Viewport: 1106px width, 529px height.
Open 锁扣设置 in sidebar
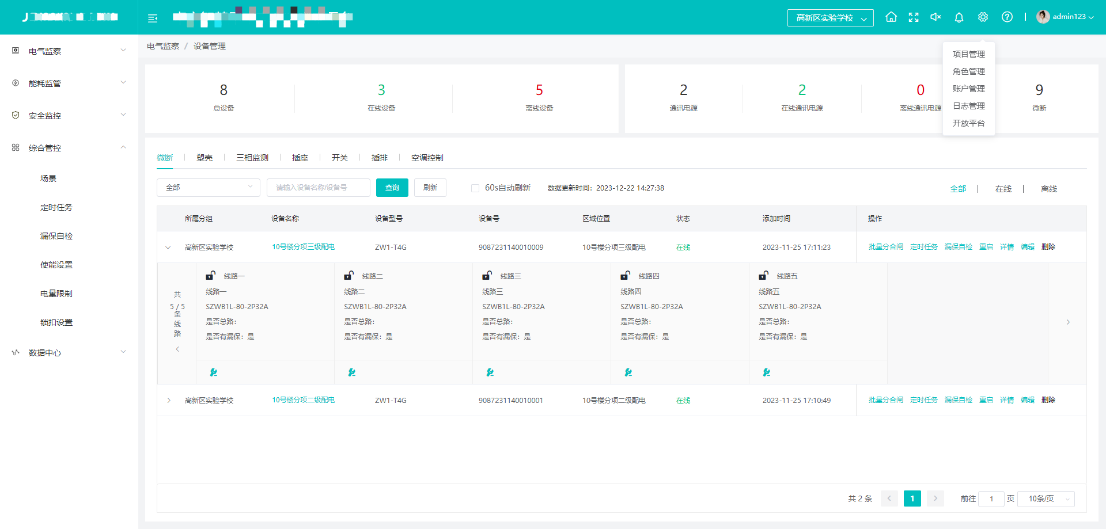[56, 322]
